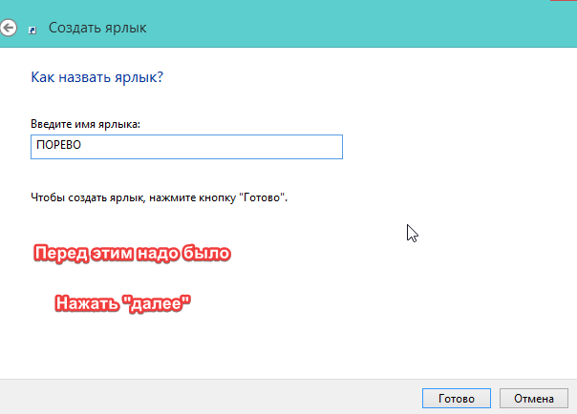Click the "Как назвать ярлык?" heading

(x=96, y=76)
